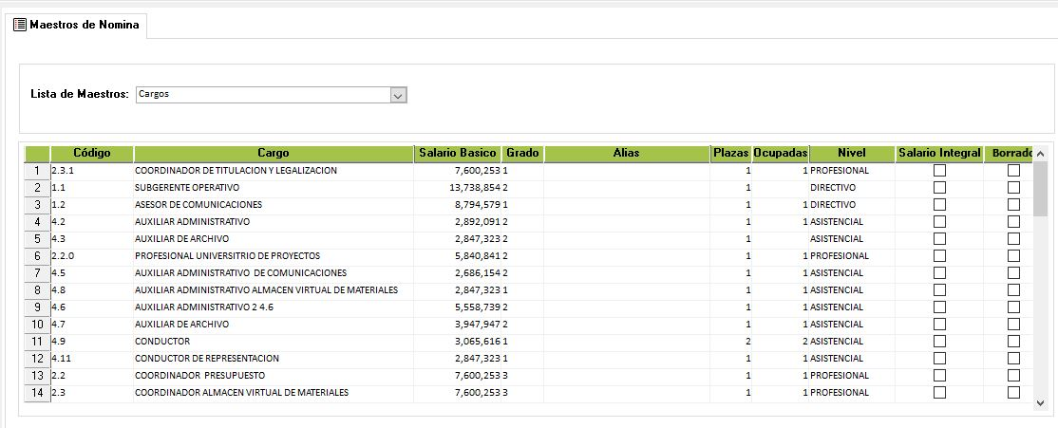The image size is (1058, 428).
Task: Click the Salario Basico column header
Action: click(457, 154)
